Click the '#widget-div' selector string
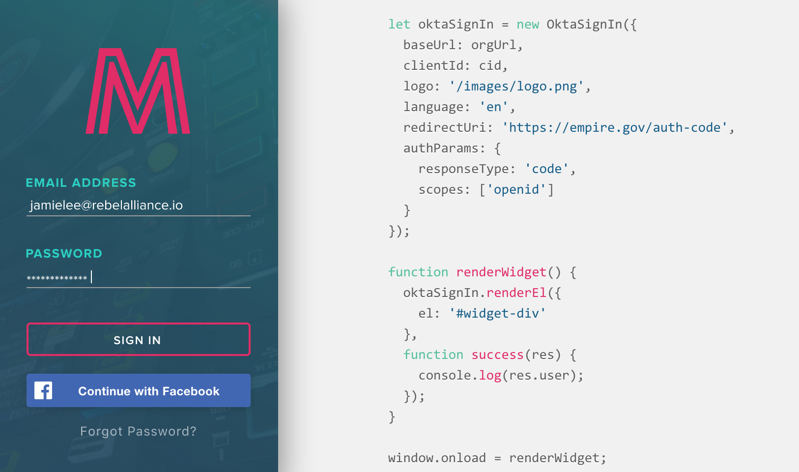Viewport: 799px width, 472px height. tap(497, 314)
